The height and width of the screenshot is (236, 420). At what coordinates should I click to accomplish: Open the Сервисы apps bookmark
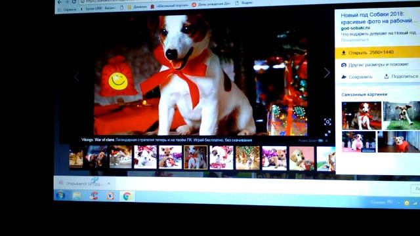(x=67, y=9)
